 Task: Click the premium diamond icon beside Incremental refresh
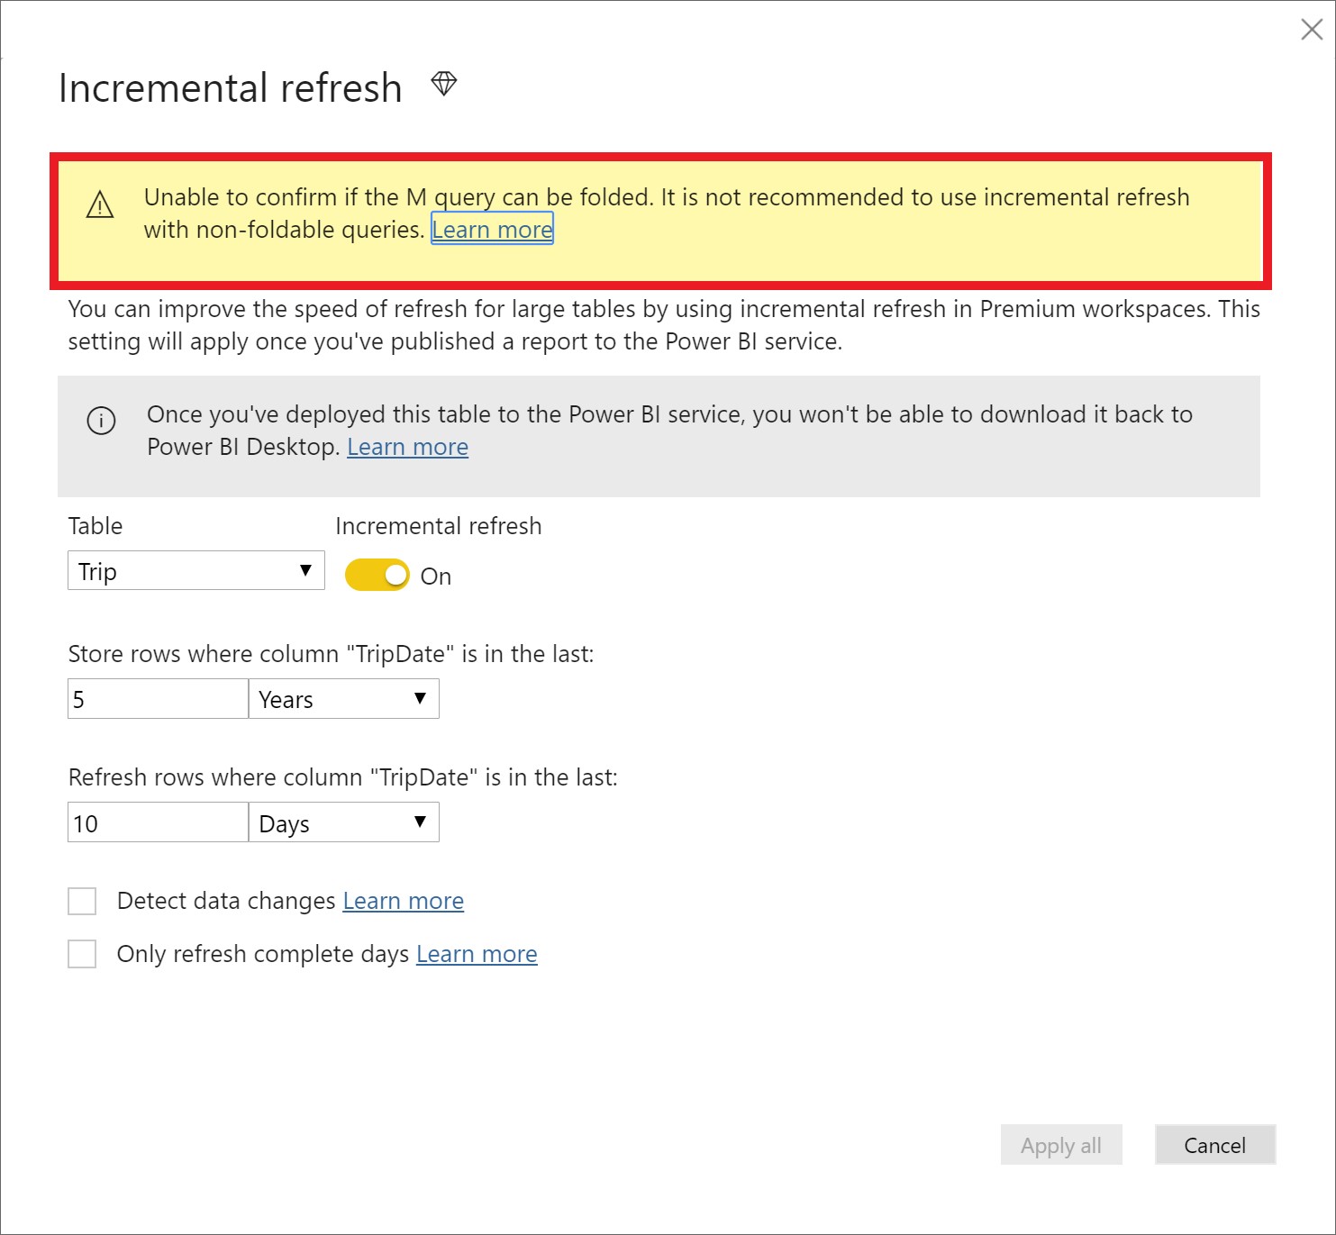pos(444,85)
